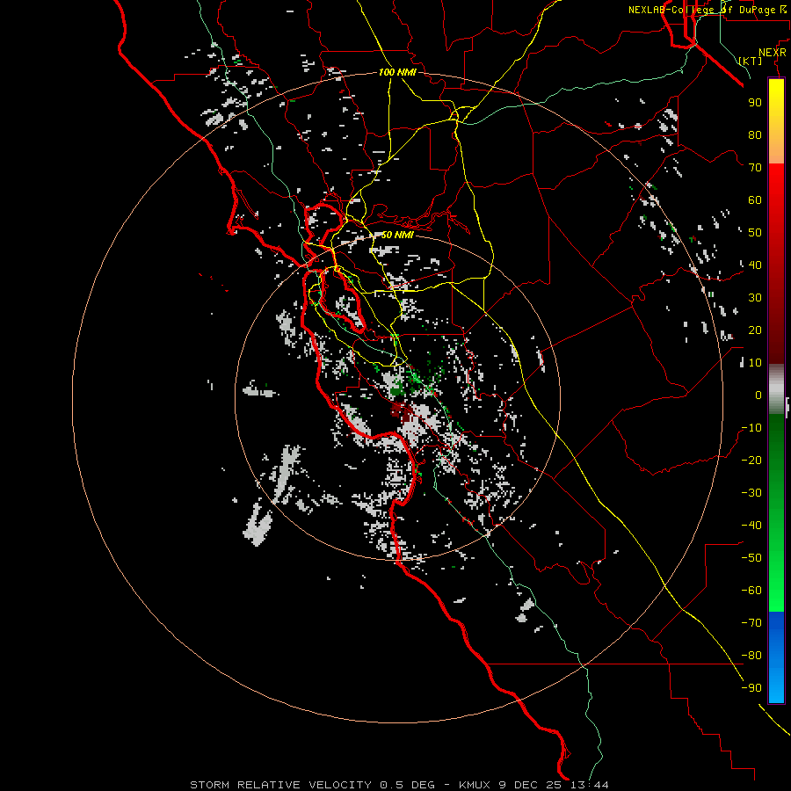Screen dimensions: 791x791
Task: Click the 20 value on velocity scale
Action: 755,330
